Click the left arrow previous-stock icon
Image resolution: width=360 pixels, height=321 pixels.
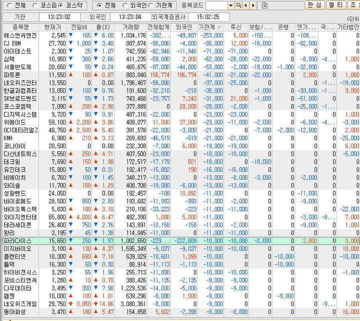pos(245,5)
